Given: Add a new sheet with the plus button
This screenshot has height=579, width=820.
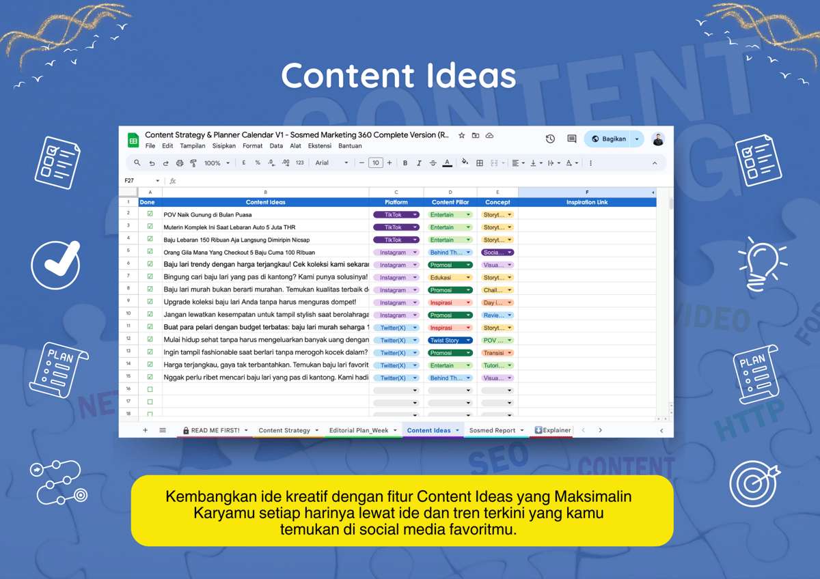Looking at the screenshot, I should click(x=144, y=430).
